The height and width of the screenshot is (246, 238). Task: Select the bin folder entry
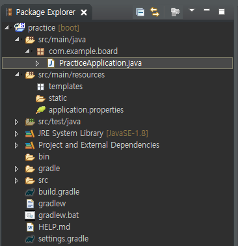coord(44,157)
